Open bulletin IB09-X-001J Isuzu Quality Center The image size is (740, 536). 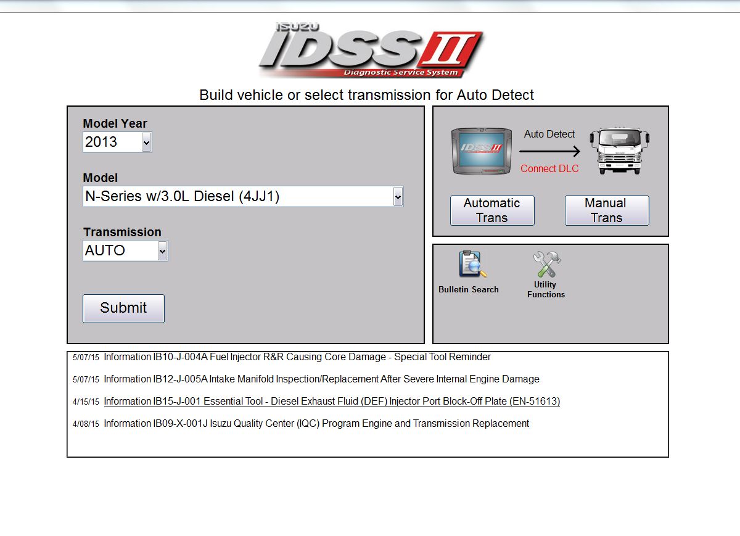pos(316,424)
